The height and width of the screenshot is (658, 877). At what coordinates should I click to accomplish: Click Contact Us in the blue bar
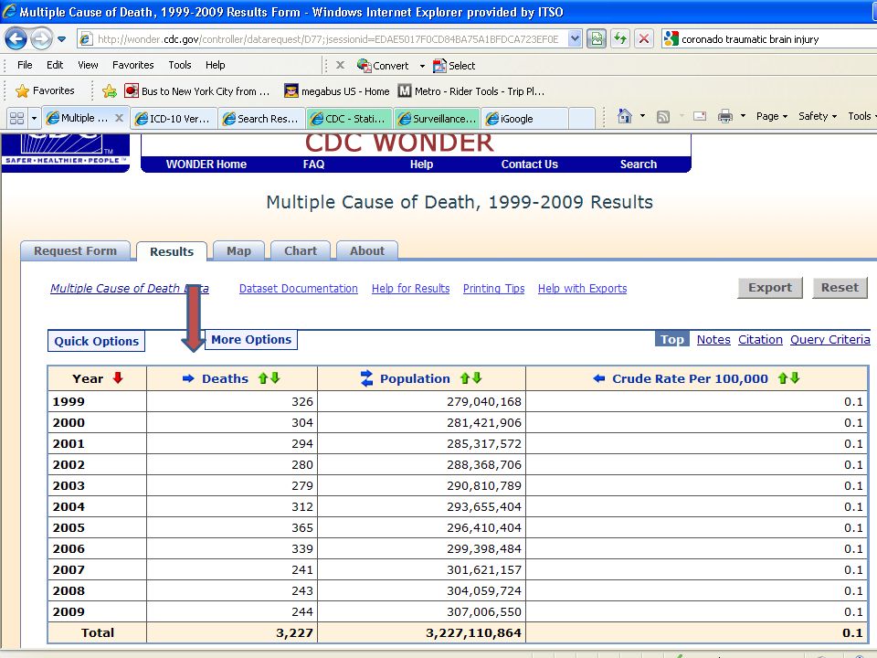pyautogui.click(x=529, y=164)
